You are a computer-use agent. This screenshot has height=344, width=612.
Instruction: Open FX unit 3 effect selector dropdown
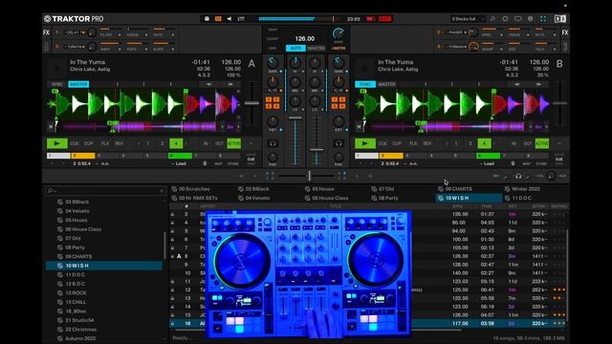click(x=75, y=47)
